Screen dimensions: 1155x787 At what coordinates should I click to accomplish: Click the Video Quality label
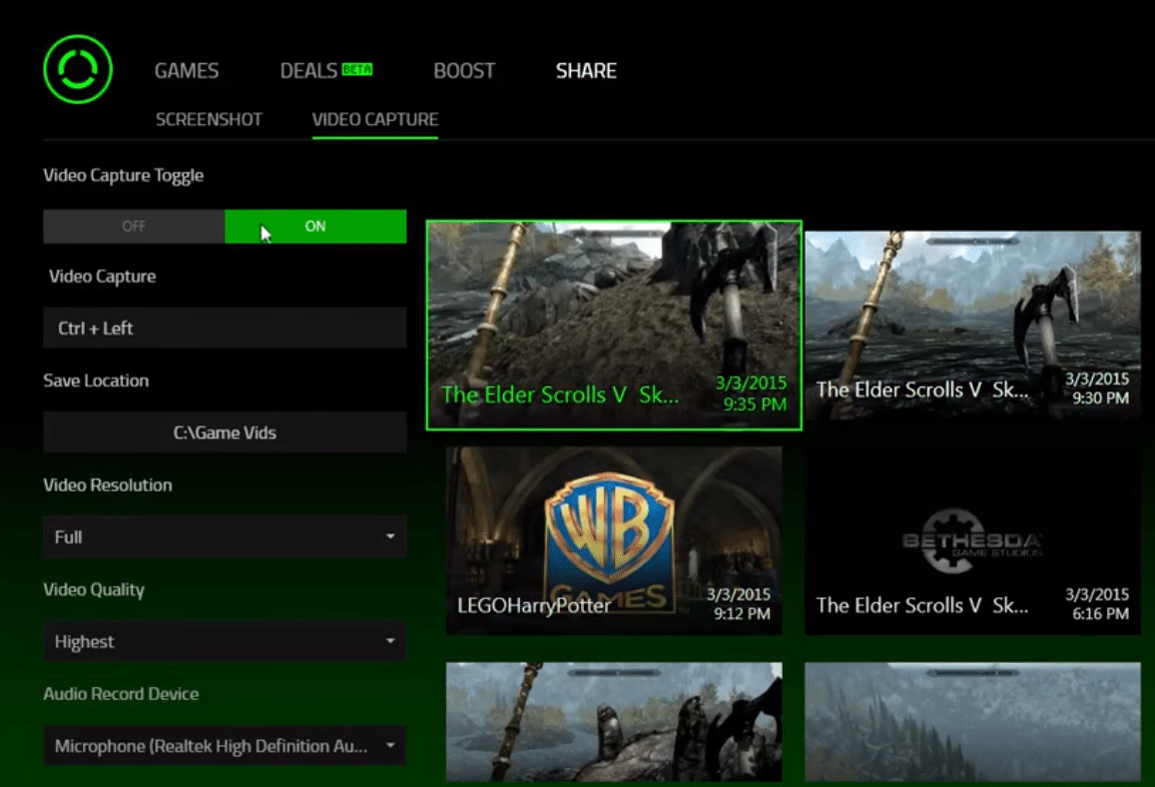94,589
